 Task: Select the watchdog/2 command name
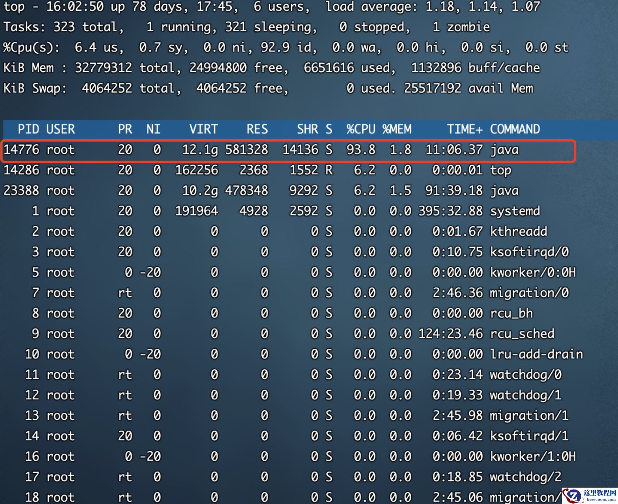(526, 477)
